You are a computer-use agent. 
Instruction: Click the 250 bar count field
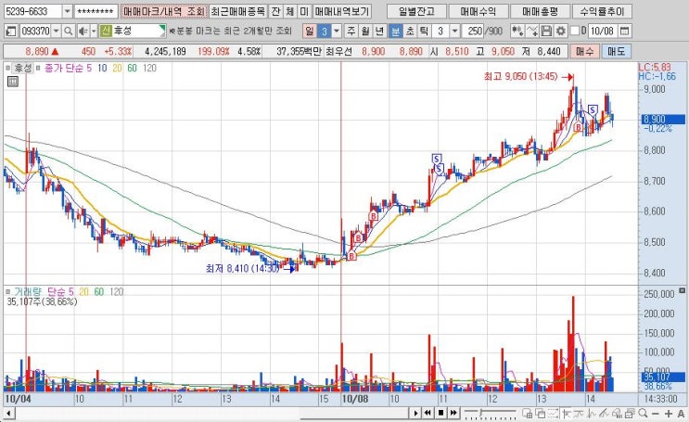pos(473,32)
